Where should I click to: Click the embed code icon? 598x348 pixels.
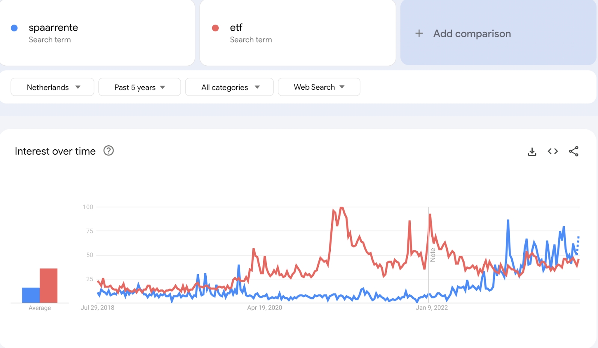tap(553, 151)
